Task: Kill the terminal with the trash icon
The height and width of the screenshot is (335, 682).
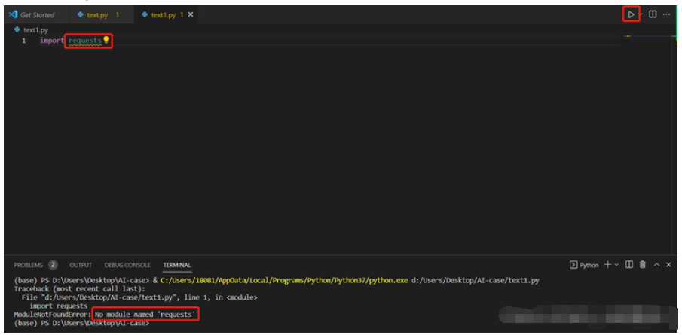Action: [x=642, y=265]
